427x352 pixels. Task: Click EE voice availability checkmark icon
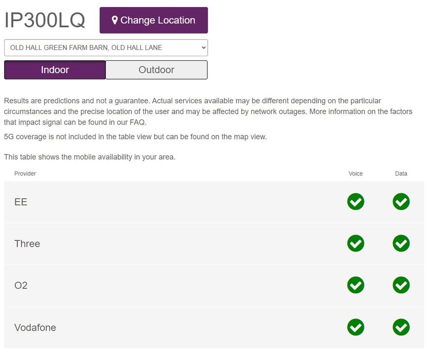coord(355,202)
